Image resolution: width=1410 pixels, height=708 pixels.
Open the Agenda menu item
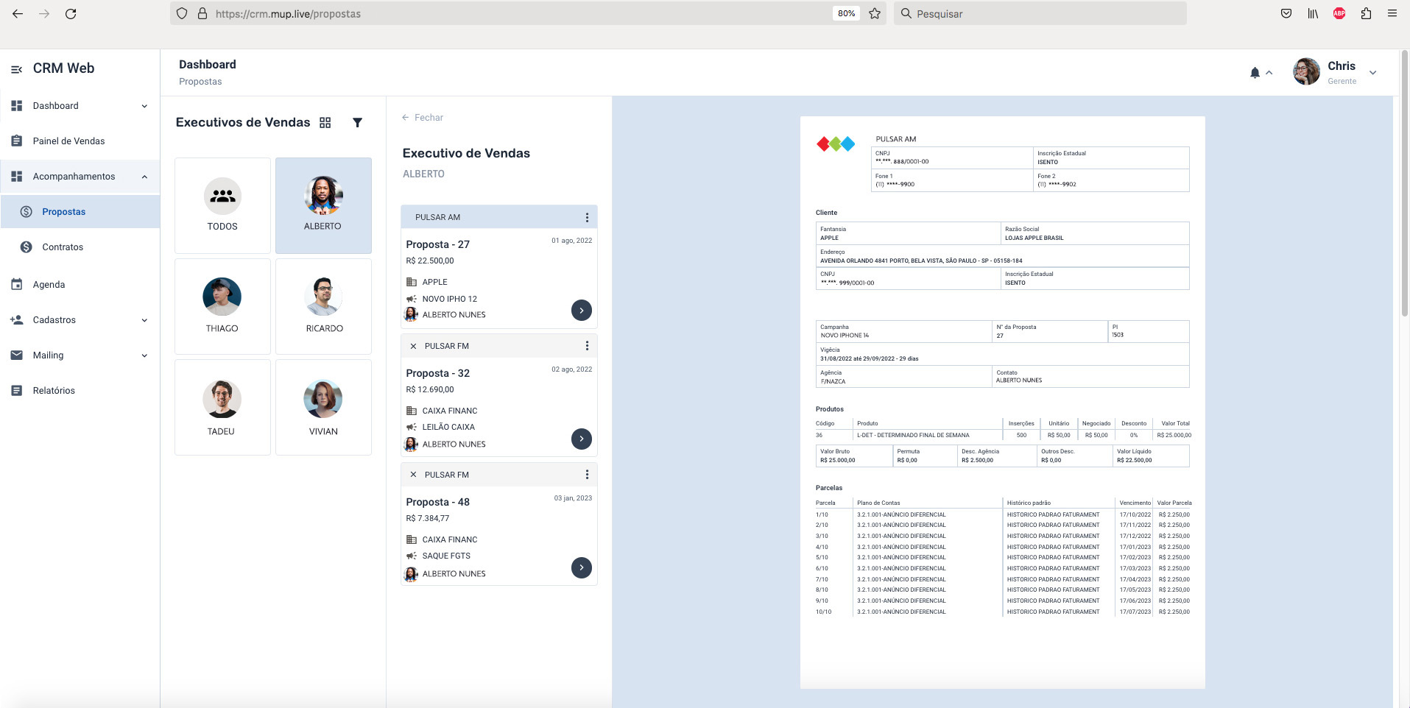(49, 285)
